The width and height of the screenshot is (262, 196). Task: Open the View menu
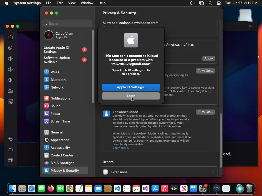(x=72, y=3)
